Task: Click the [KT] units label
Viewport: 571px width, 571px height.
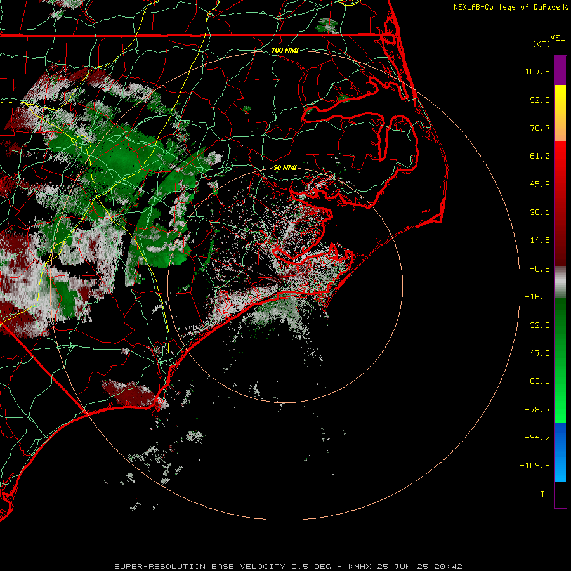Action: (x=542, y=44)
